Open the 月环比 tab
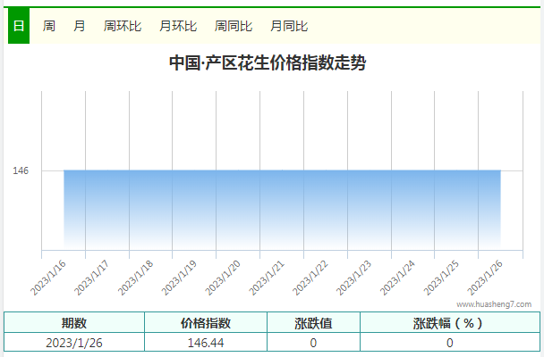 pos(178,26)
